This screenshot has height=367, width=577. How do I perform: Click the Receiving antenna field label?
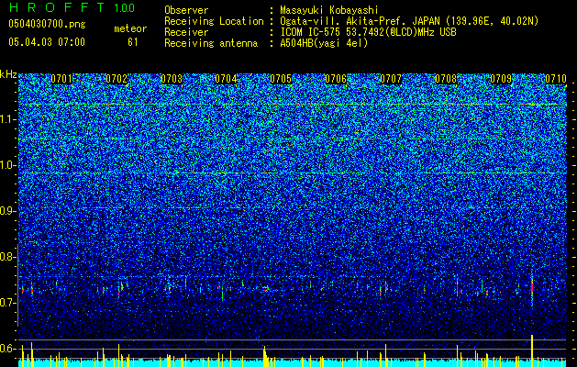tap(211, 43)
